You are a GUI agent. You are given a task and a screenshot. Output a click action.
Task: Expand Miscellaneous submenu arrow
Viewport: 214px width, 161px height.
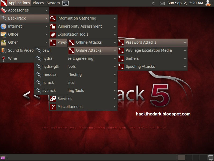115,107
